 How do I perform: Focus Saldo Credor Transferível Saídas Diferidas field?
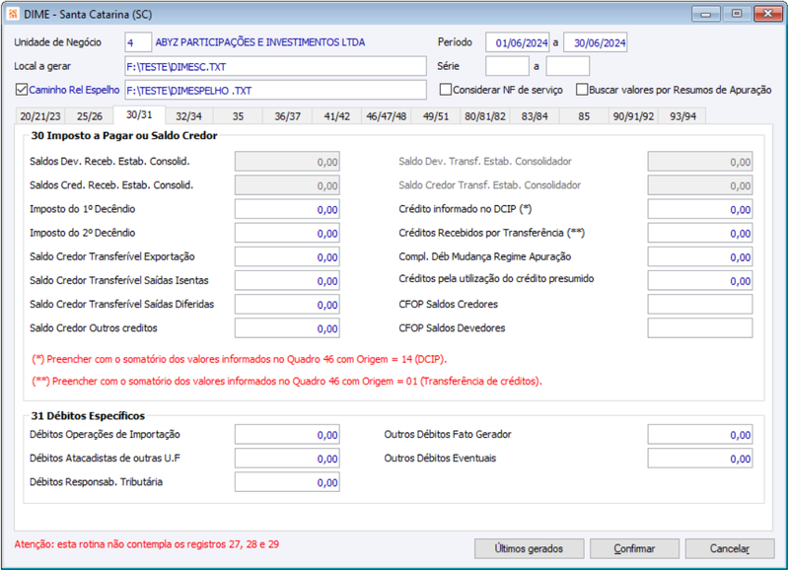(287, 305)
